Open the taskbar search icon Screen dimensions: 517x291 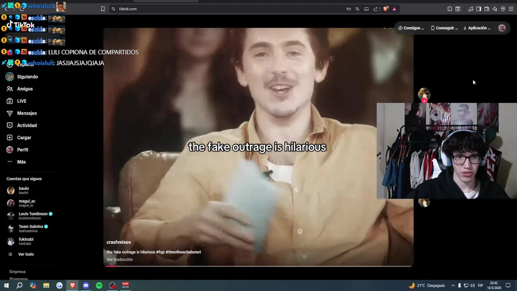[19, 285]
